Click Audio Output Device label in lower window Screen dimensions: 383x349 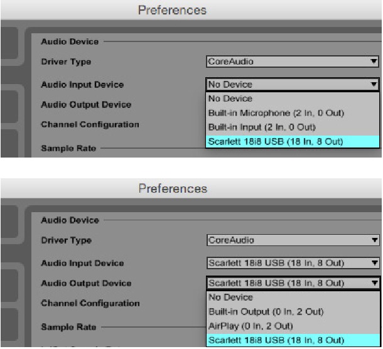click(x=86, y=283)
